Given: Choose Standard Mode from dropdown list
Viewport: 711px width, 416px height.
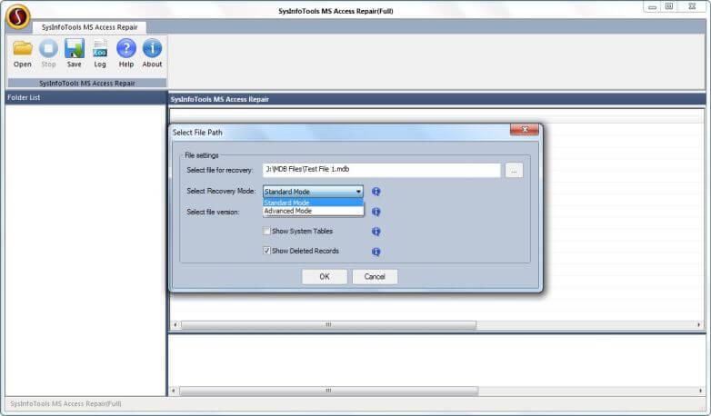Looking at the screenshot, I should coord(312,203).
